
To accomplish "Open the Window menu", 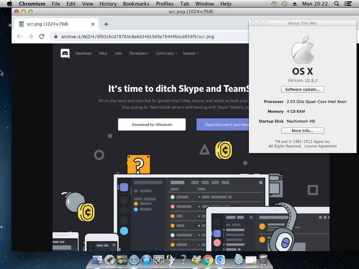I will click(x=205, y=4).
